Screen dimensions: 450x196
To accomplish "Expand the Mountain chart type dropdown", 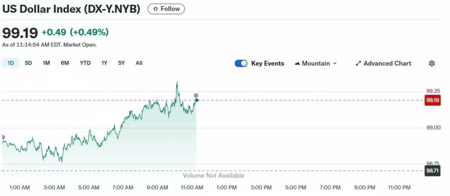I will click(x=334, y=63).
